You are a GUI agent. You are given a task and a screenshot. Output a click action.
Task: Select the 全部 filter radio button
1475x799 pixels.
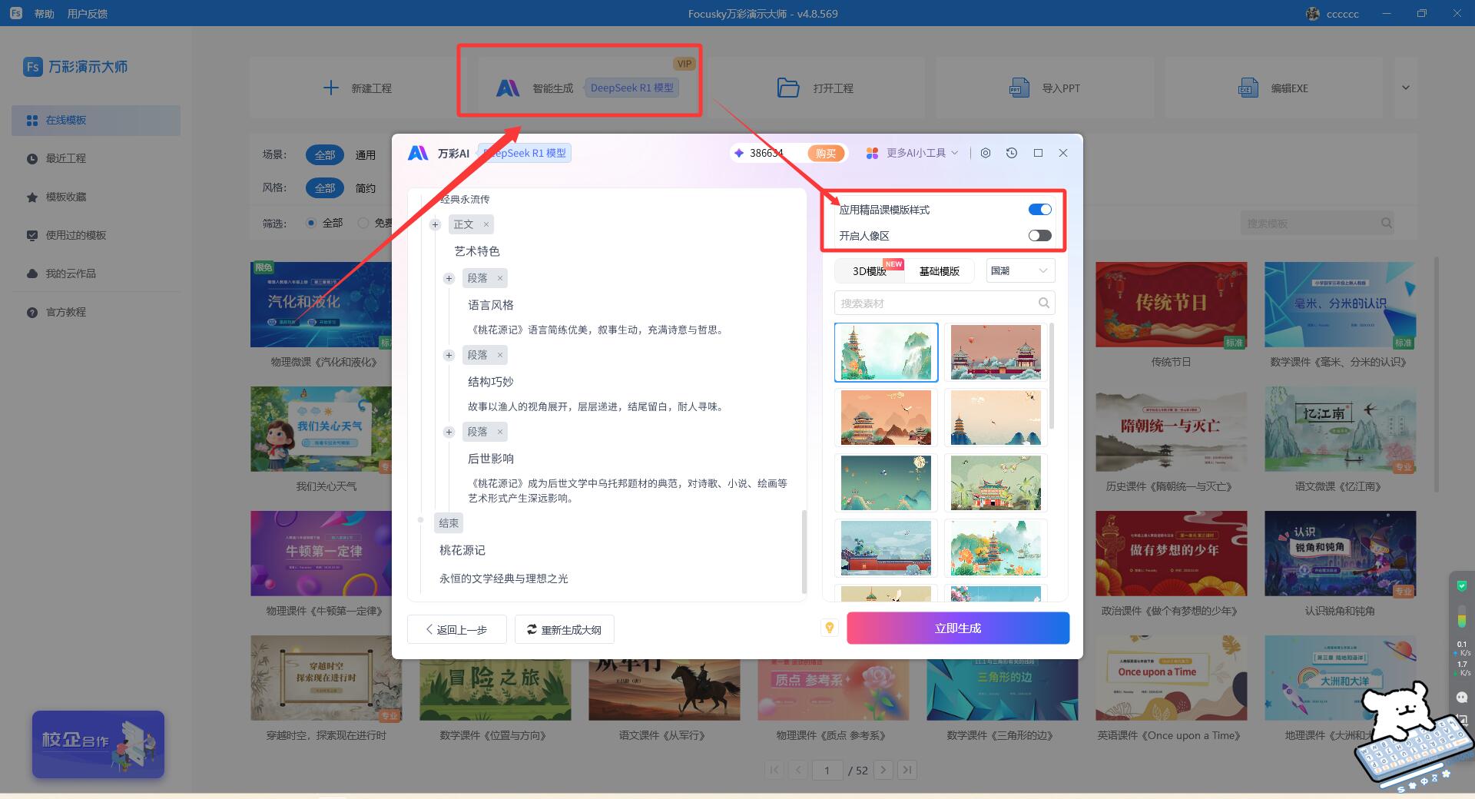tap(311, 223)
